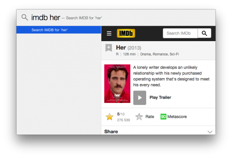Click the gray Rate star icon

coord(139,117)
